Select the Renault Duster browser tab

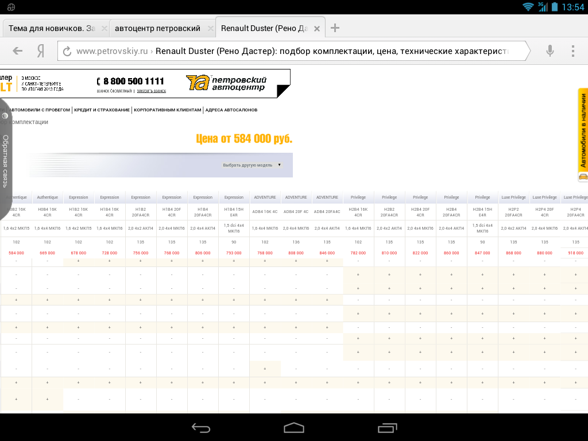[x=264, y=29]
